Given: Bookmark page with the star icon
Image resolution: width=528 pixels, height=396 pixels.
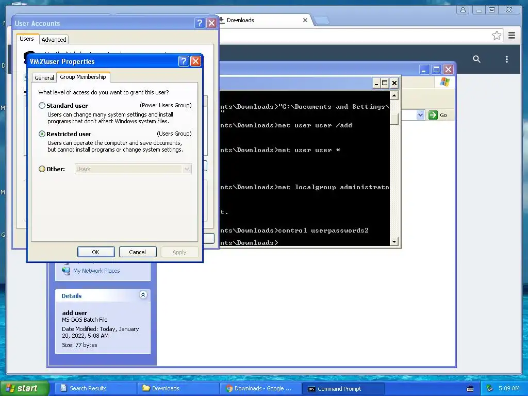Looking at the screenshot, I should 497,36.
